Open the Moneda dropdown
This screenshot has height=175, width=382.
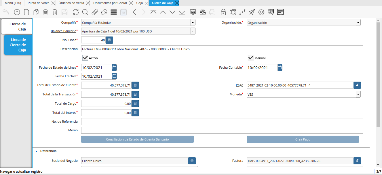click(358, 94)
